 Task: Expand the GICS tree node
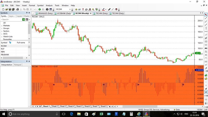point(2,34)
